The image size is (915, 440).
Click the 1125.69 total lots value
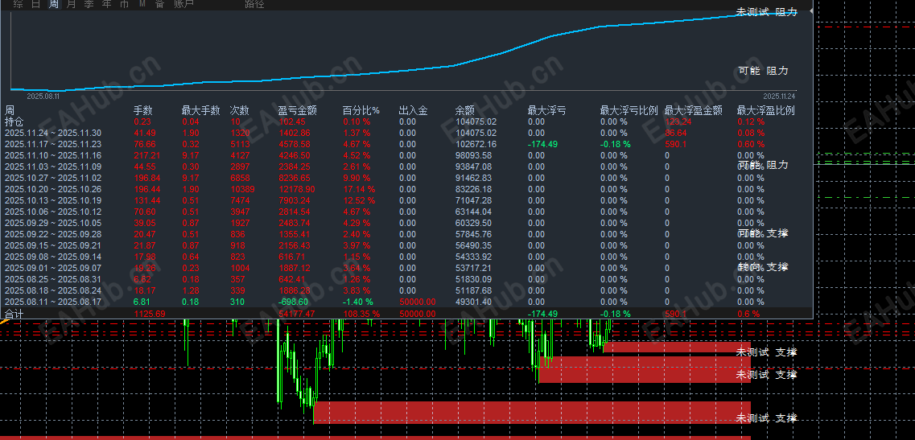coord(150,314)
